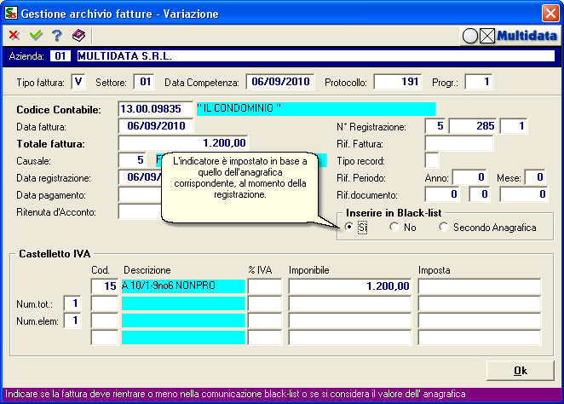Click the Multidata logo

(x=527, y=36)
